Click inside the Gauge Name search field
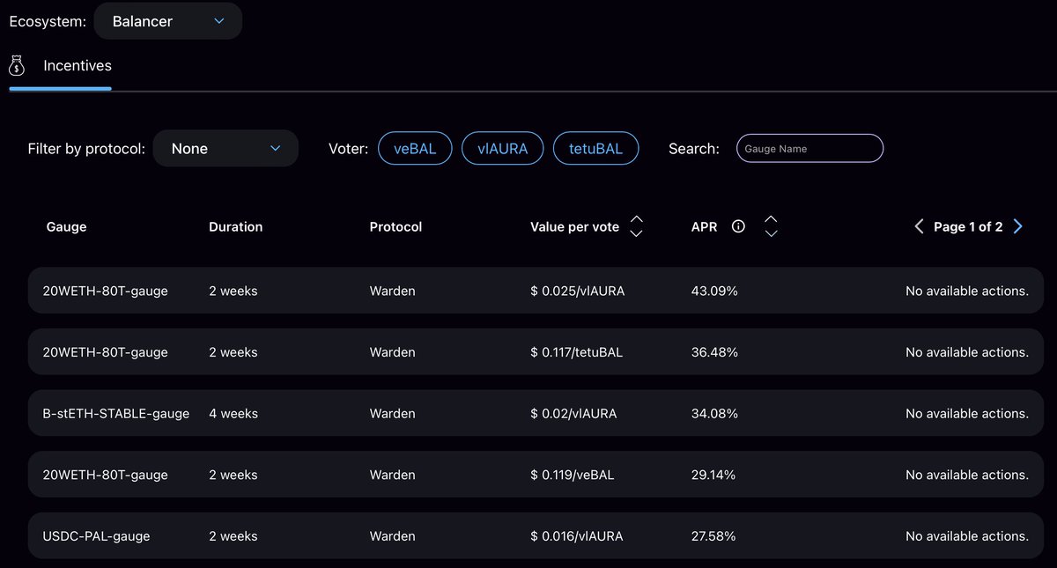This screenshot has height=568, width=1057. click(x=809, y=148)
